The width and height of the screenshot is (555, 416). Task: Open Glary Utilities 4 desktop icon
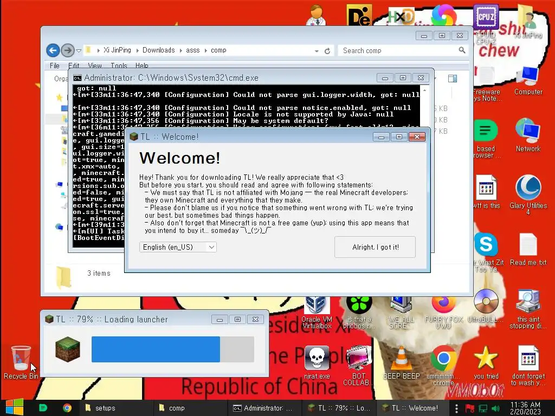pos(528,194)
